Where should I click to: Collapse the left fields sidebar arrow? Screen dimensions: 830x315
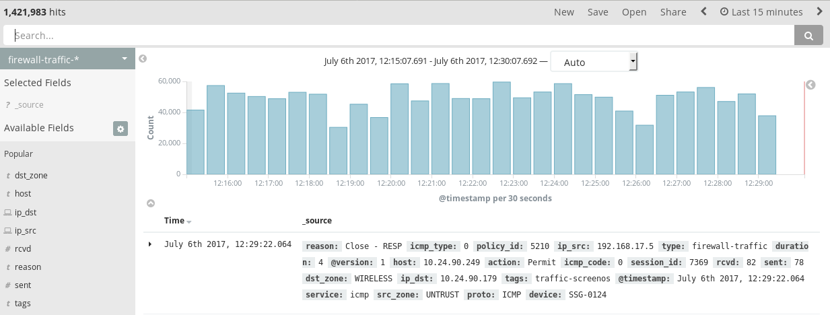pyautogui.click(x=143, y=59)
